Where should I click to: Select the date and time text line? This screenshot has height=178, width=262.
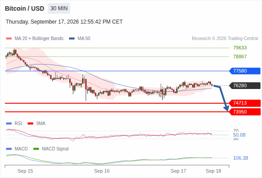[x=64, y=22]
